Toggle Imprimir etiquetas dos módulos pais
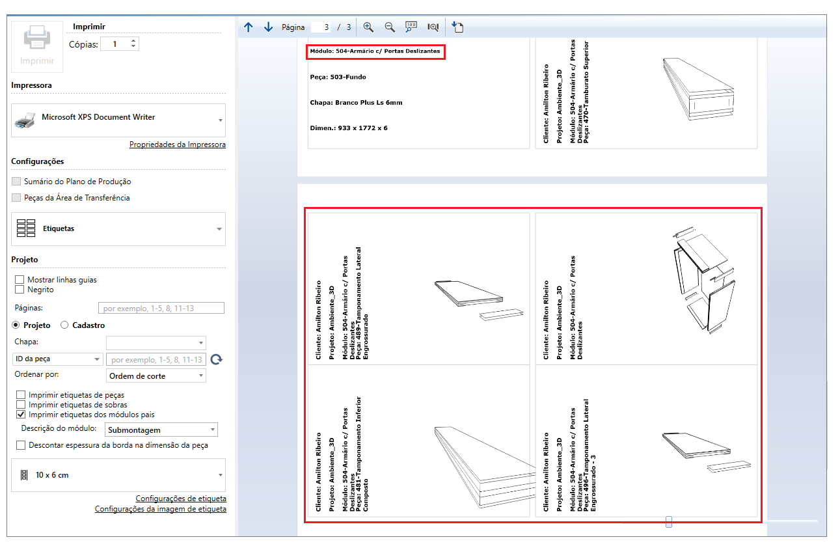Screen dimensions: 840x548 tap(21, 415)
